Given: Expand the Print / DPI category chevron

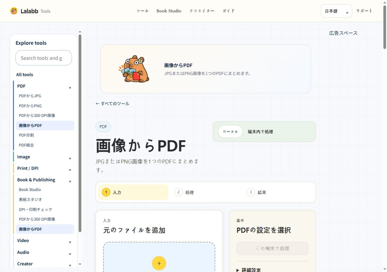Looking at the screenshot, I should [x=70, y=170].
